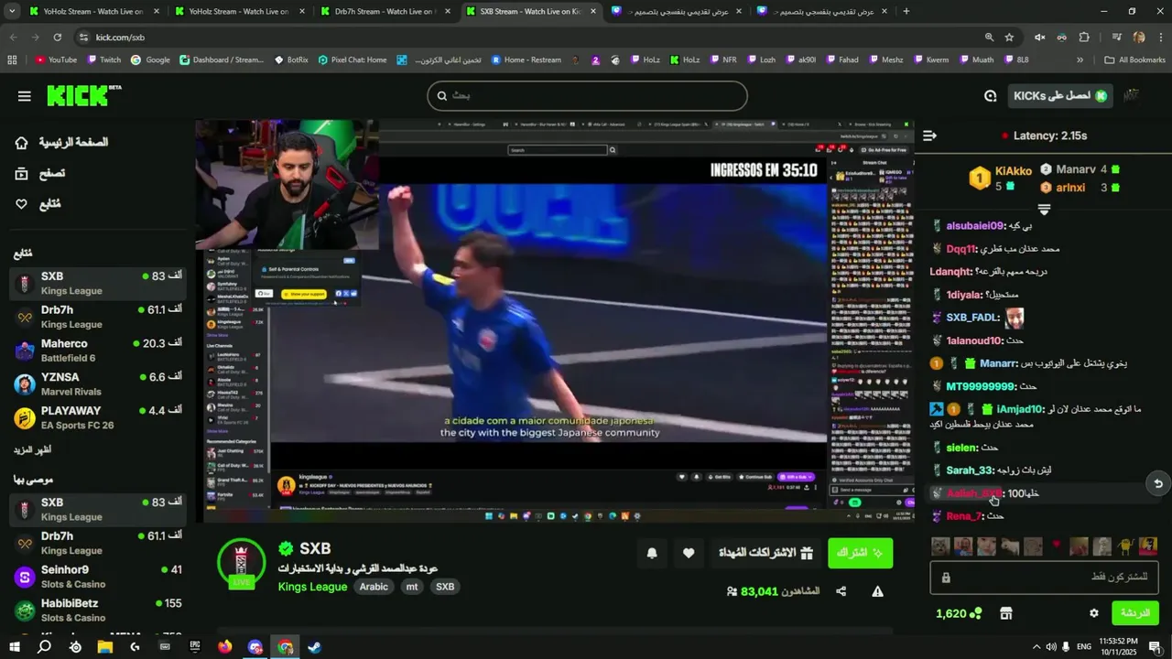Viewport: 1172px width, 659px height.
Task: Open the chat shop store icon
Action: (x=1005, y=613)
